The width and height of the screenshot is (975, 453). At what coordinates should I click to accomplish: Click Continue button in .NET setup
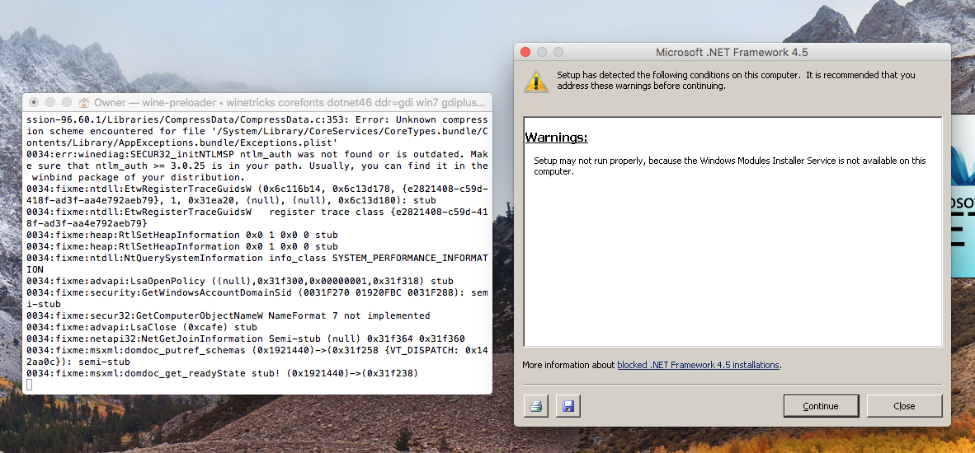[821, 406]
